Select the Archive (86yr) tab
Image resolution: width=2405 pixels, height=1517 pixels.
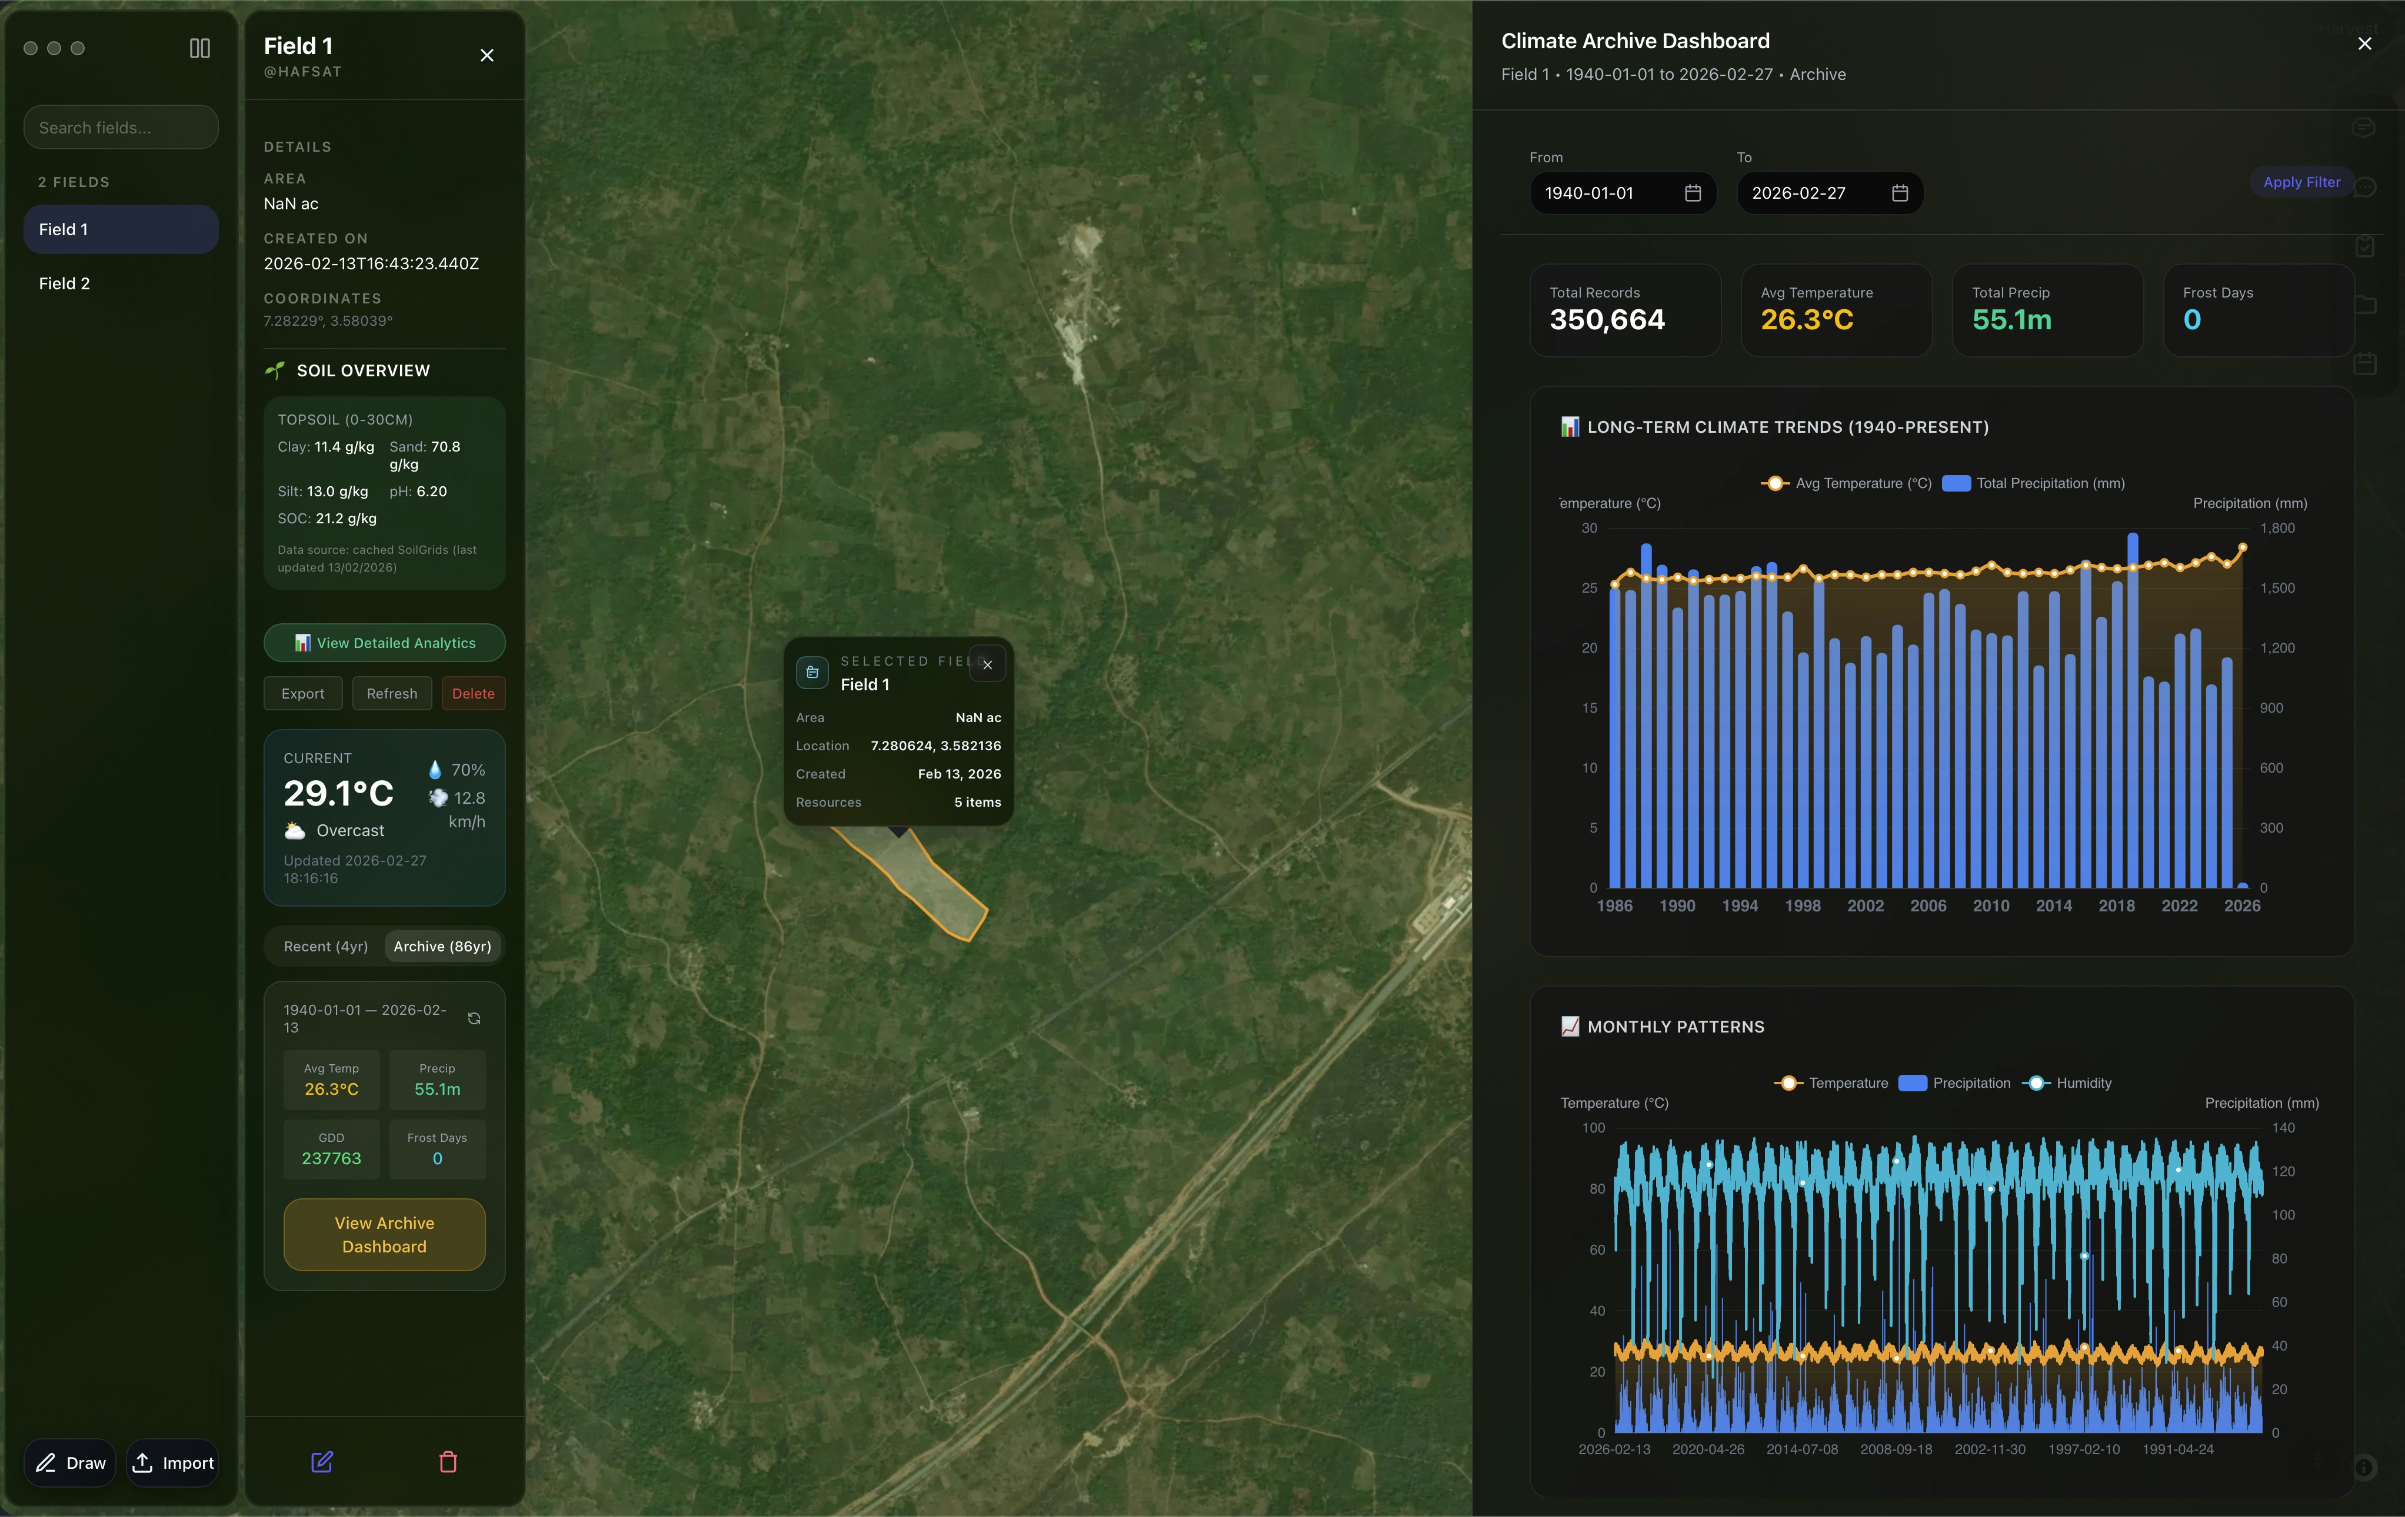coord(442,946)
